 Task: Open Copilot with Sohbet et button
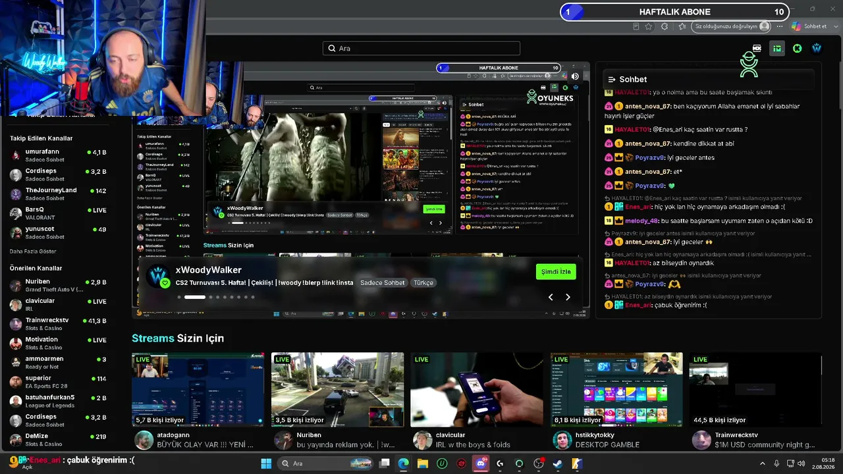tap(809, 26)
